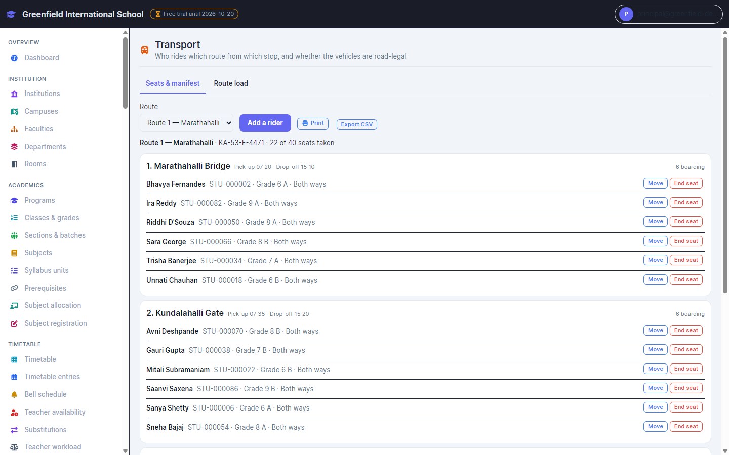The width and height of the screenshot is (729, 455).
Task: Click sidebar scroll down arrow
Action: (125, 451)
